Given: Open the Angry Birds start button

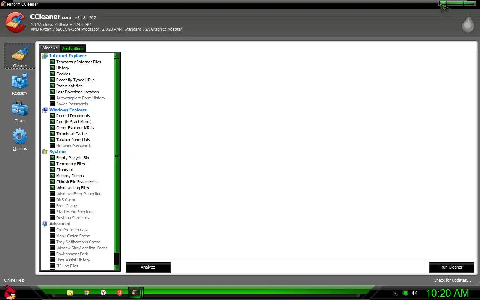Looking at the screenshot, I should tap(10, 292).
